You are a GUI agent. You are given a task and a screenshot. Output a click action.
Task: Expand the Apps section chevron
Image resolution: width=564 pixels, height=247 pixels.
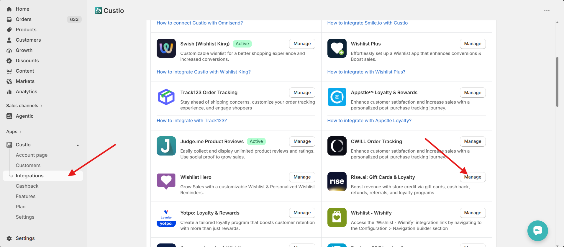(x=20, y=132)
